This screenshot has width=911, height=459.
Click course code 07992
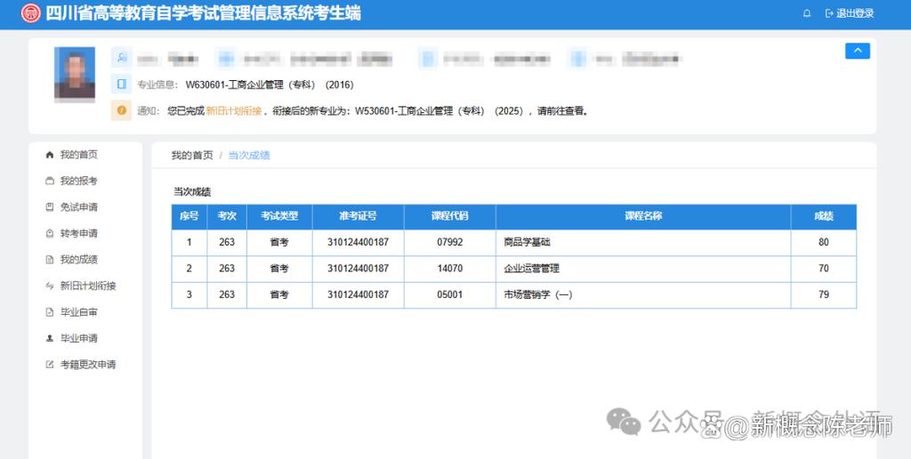tap(449, 242)
